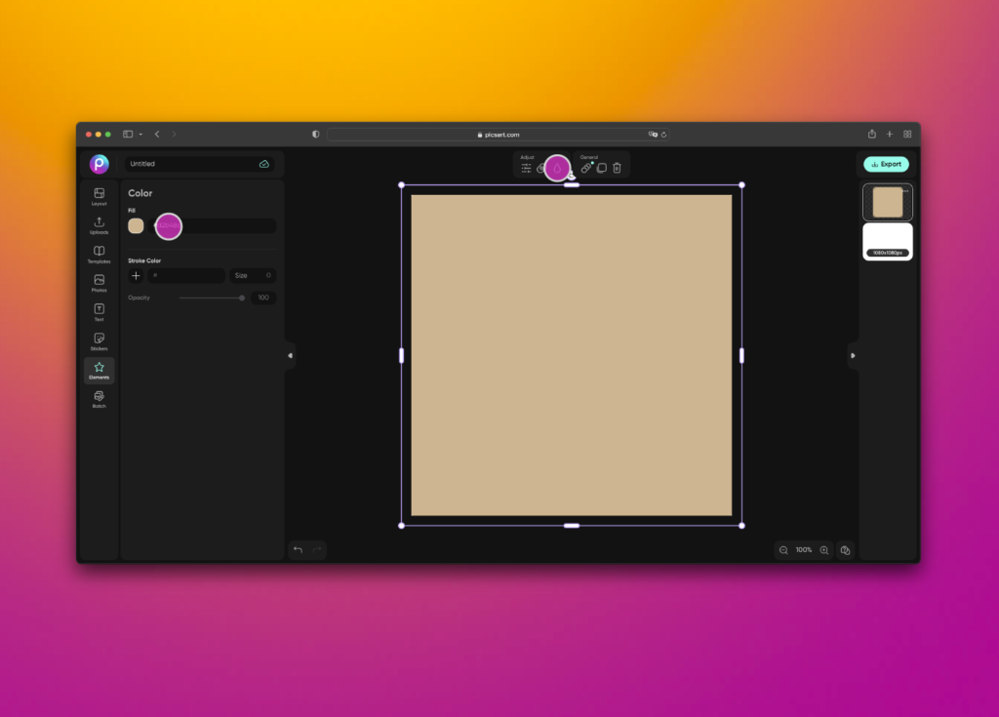Viewport: 999px width, 717px height.
Task: Toggle the blend mode icon in Adjust section
Action: (541, 168)
